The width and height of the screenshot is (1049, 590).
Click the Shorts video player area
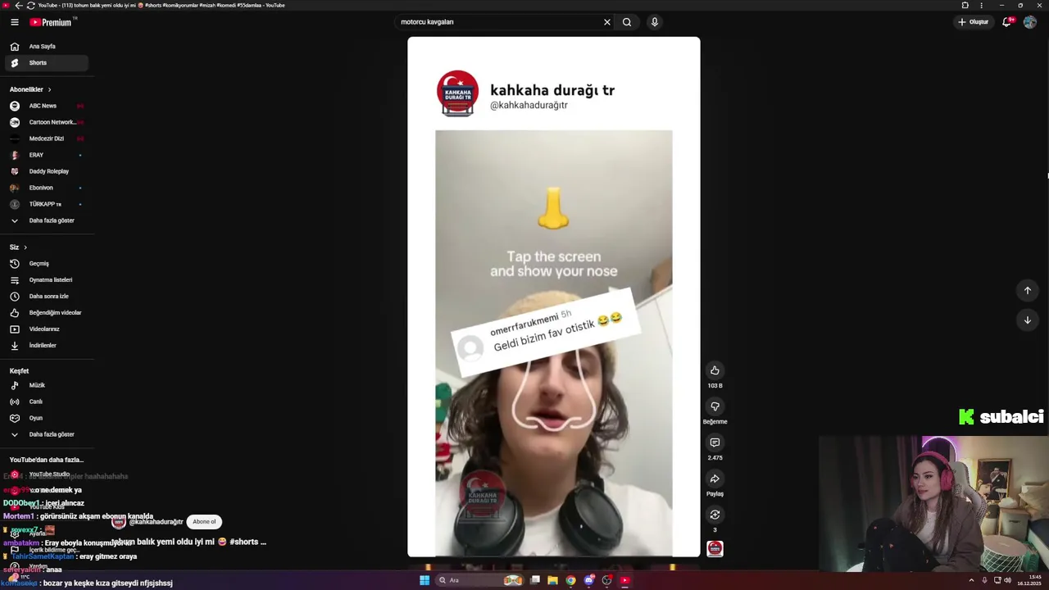[554, 297]
